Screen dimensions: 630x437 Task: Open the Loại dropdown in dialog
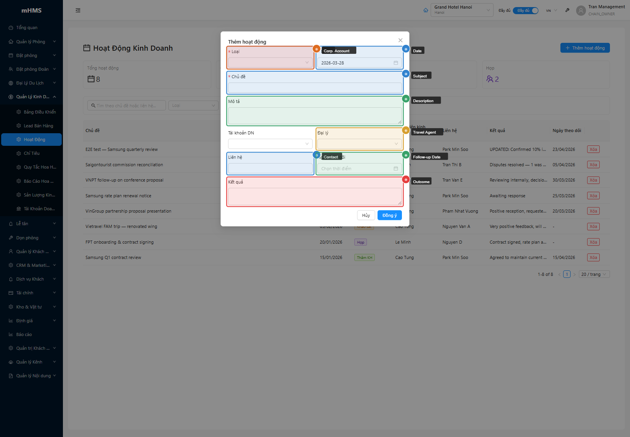(x=270, y=63)
